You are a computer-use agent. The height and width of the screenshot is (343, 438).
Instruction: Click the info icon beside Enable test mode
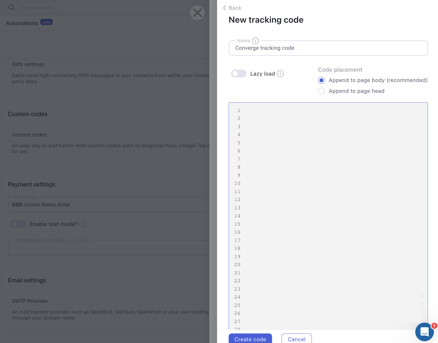[x=83, y=224]
